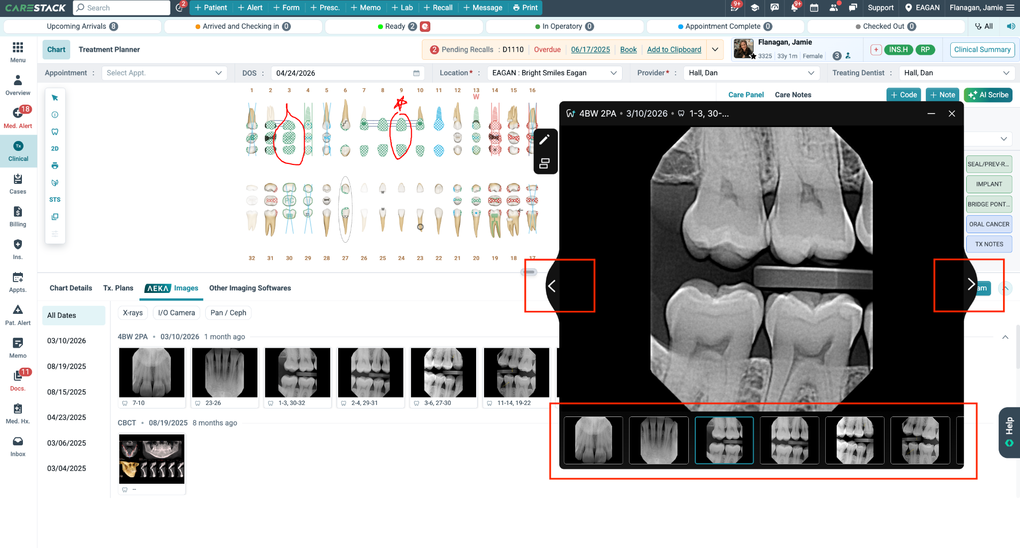Click the + Code button
This screenshot has width=1020, height=548.
point(904,95)
